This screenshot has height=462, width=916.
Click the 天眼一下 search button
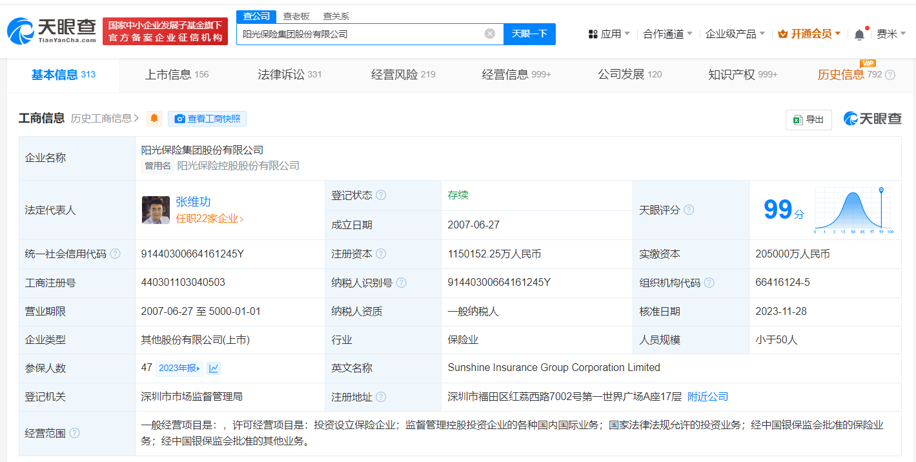coord(529,34)
